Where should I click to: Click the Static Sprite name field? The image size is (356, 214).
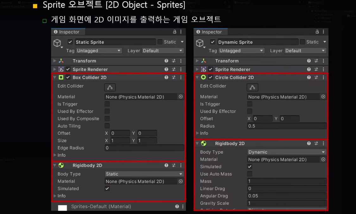[x=115, y=42]
